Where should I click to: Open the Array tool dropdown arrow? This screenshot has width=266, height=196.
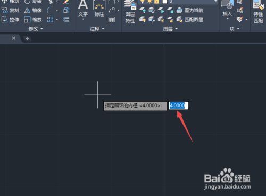click(57, 19)
